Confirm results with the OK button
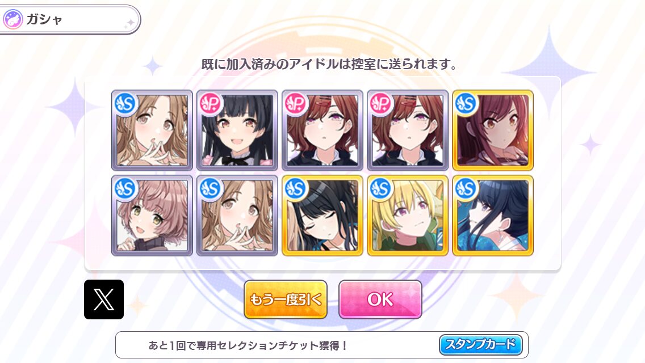Viewport: 645px width, 363px height. tap(380, 299)
